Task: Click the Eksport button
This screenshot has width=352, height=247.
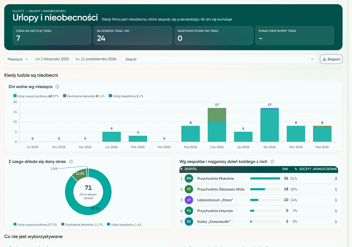Action: 331,59
